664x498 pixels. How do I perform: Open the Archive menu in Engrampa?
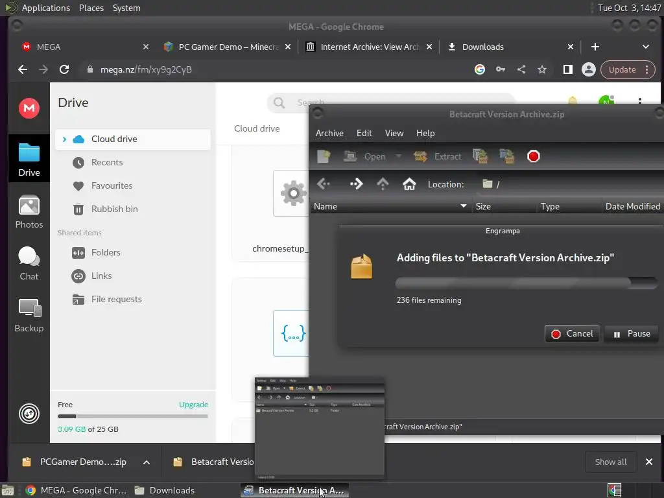click(329, 133)
